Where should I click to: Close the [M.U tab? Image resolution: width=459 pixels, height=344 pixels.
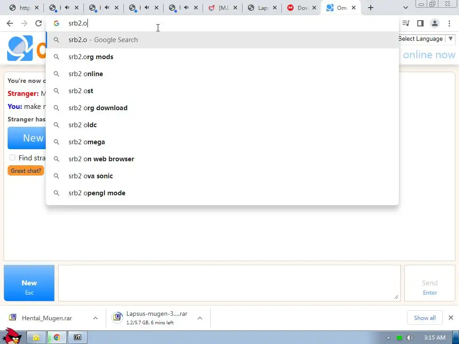pos(235,8)
